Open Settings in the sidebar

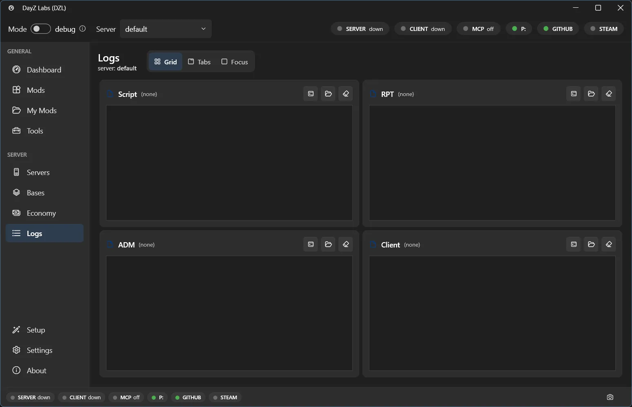tap(44, 350)
